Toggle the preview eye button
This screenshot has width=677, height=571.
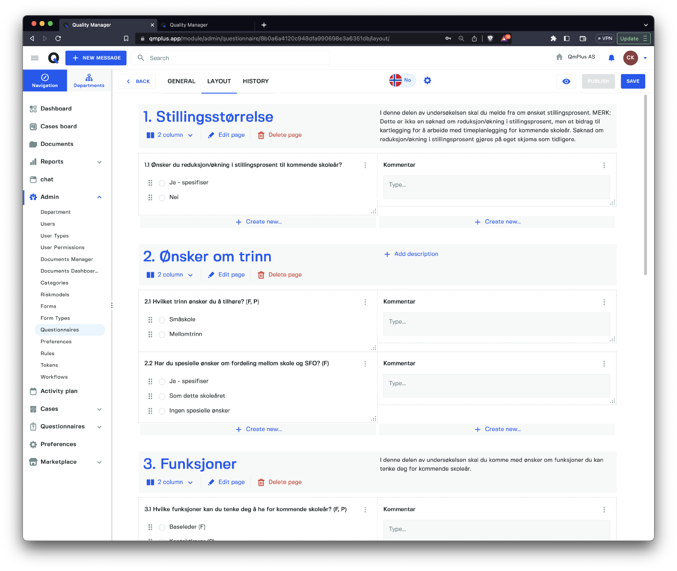coord(566,81)
